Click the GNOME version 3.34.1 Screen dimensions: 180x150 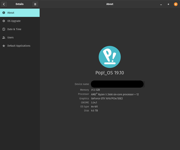(x=94, y=102)
